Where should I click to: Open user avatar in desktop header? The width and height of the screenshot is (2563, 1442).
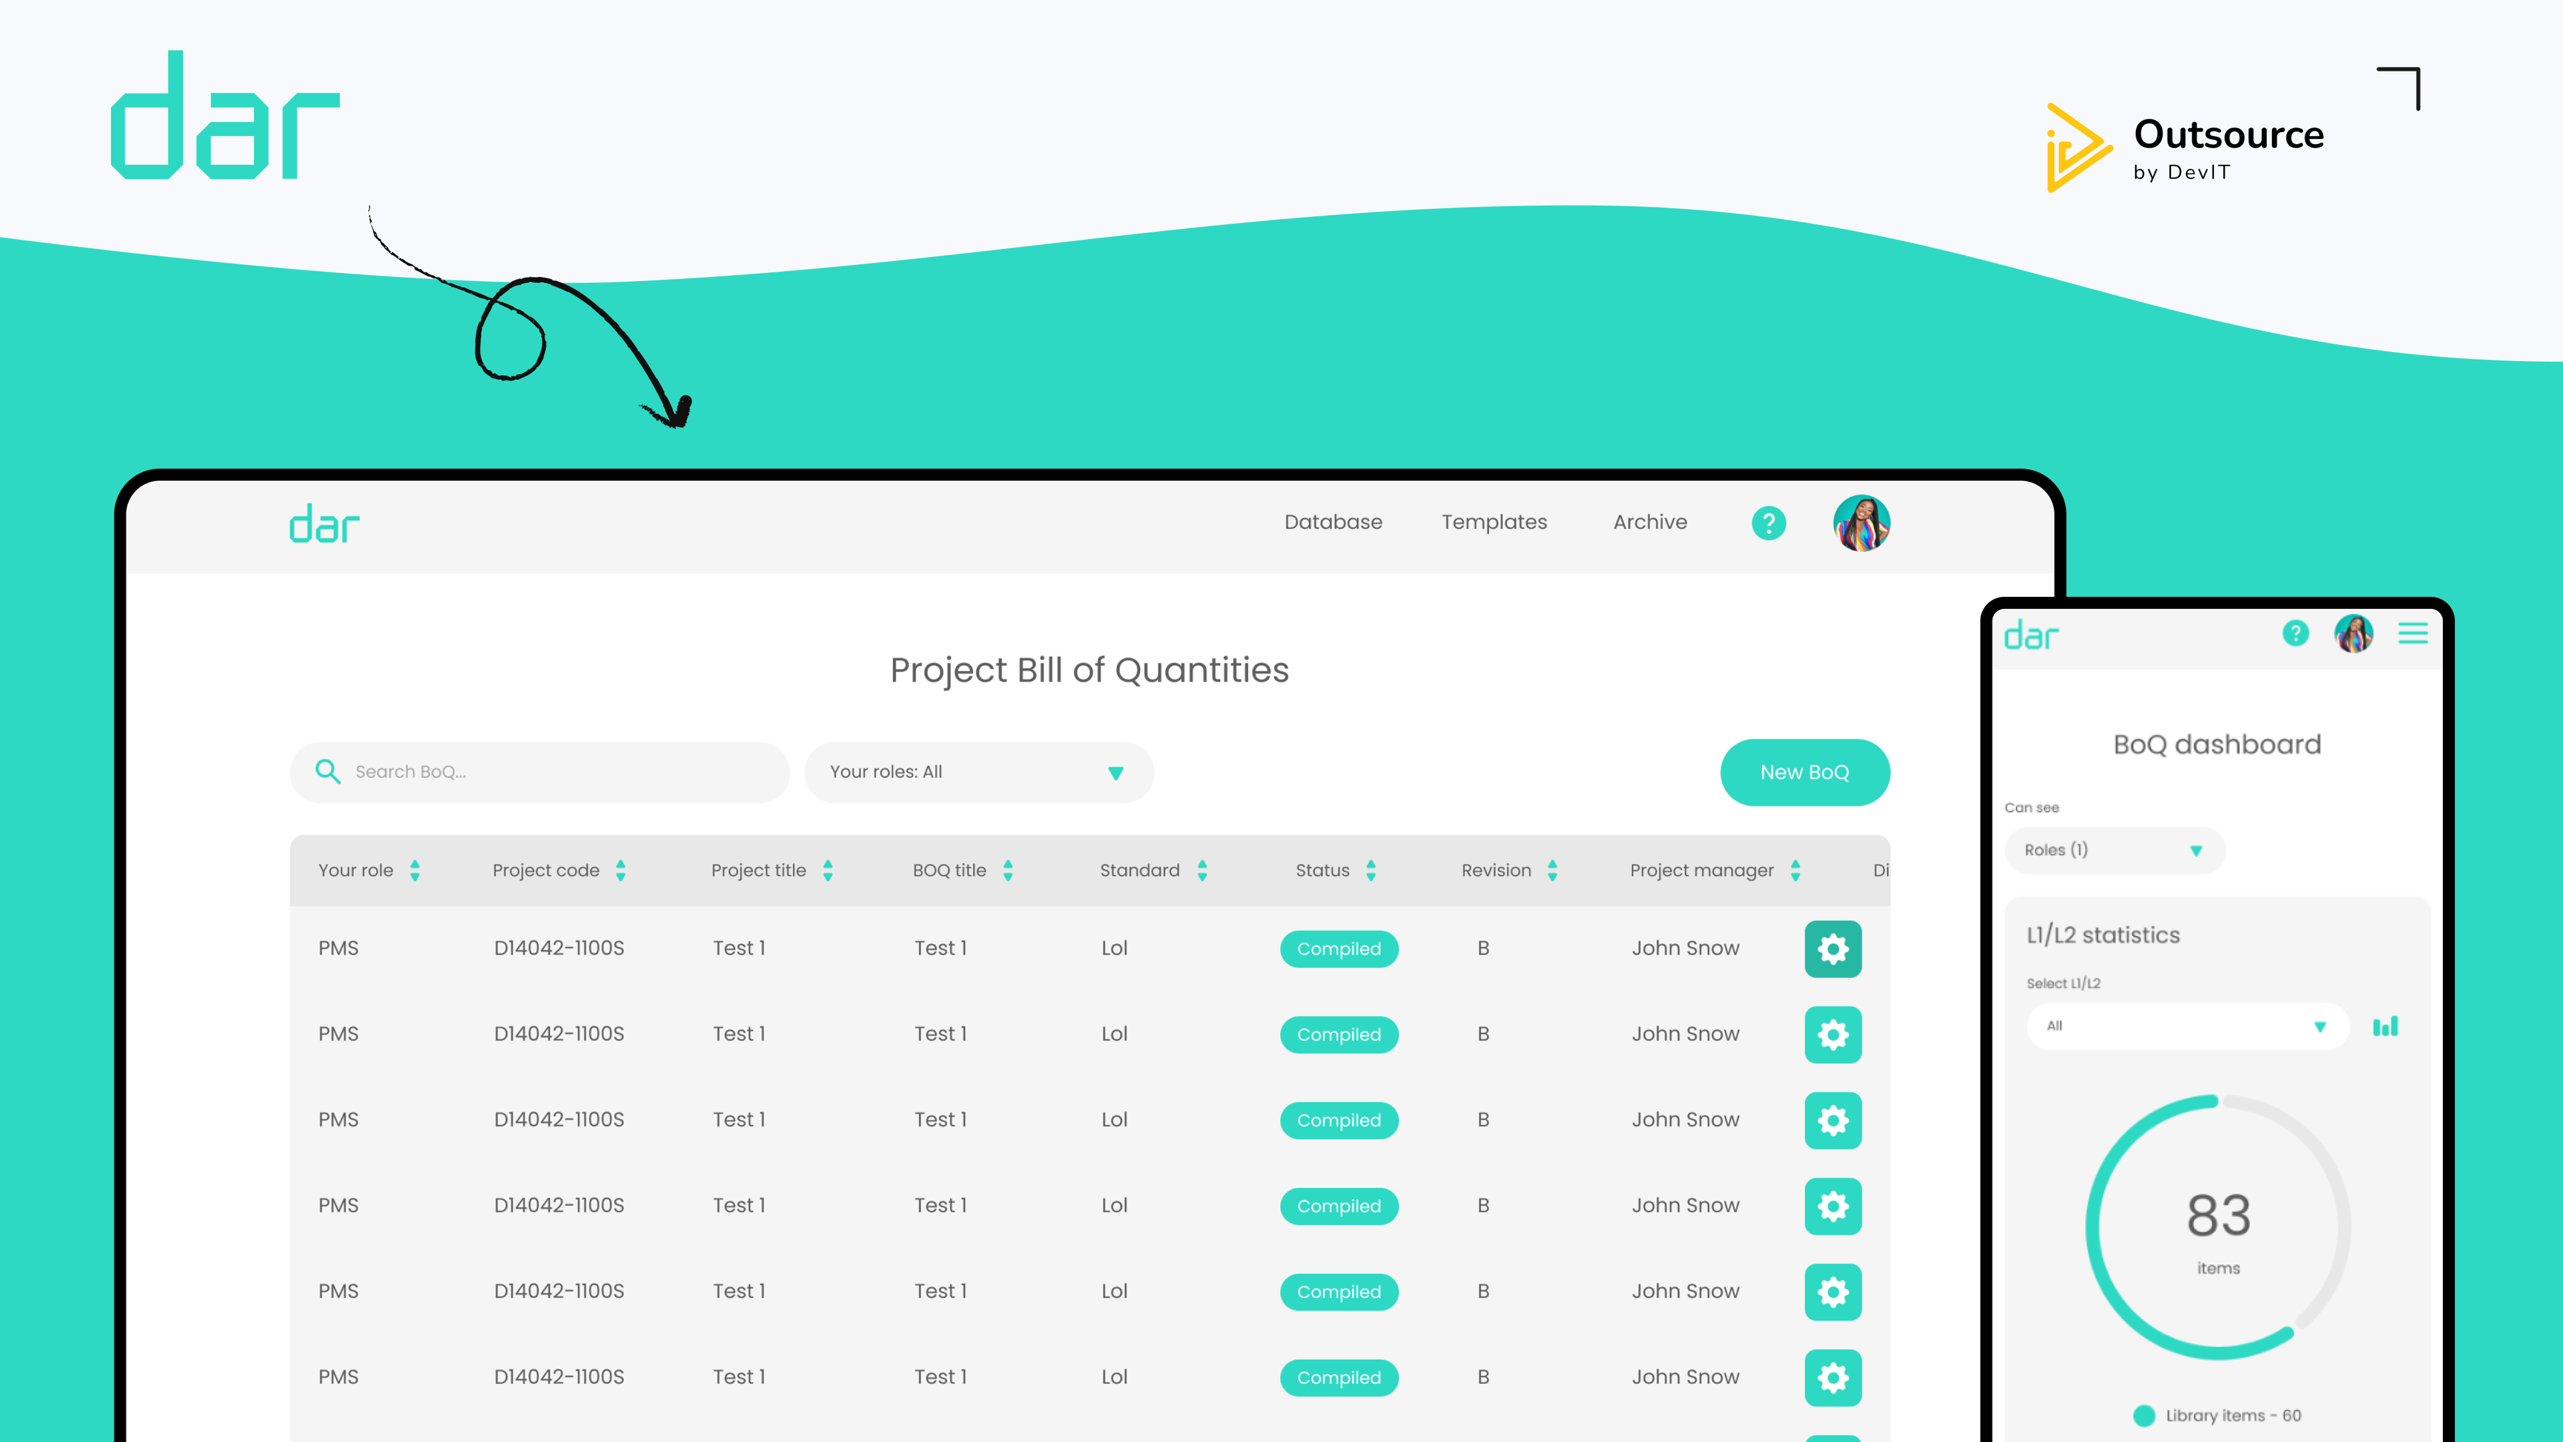[1862, 523]
